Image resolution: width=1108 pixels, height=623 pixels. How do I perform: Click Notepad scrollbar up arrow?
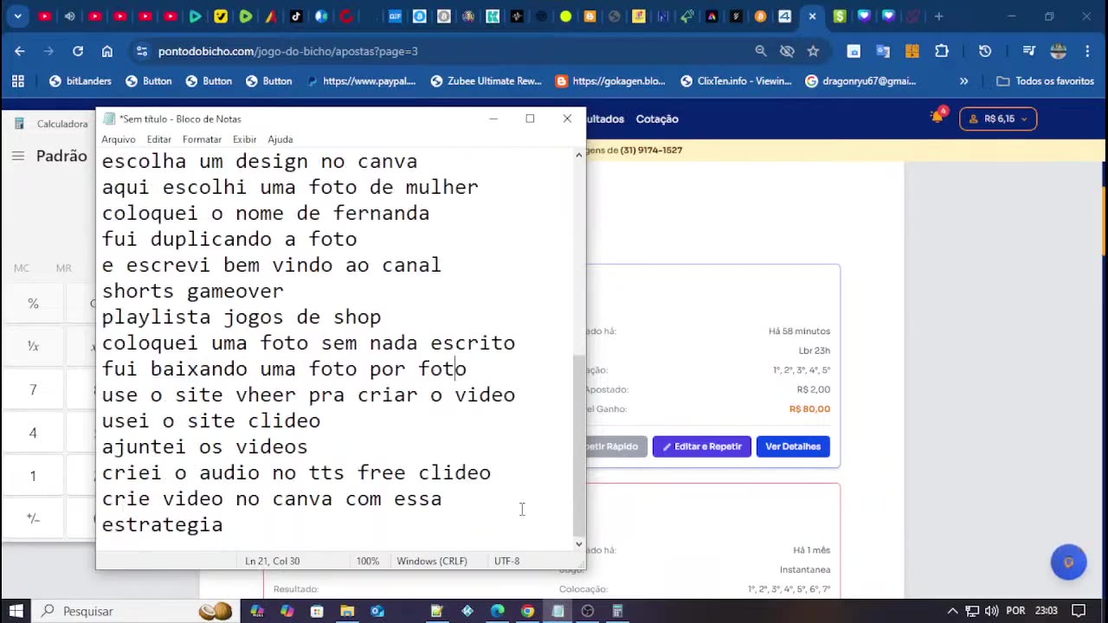click(579, 155)
